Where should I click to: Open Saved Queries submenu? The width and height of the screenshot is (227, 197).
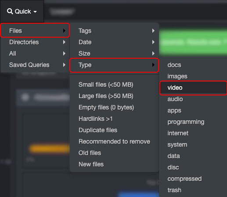point(35,65)
